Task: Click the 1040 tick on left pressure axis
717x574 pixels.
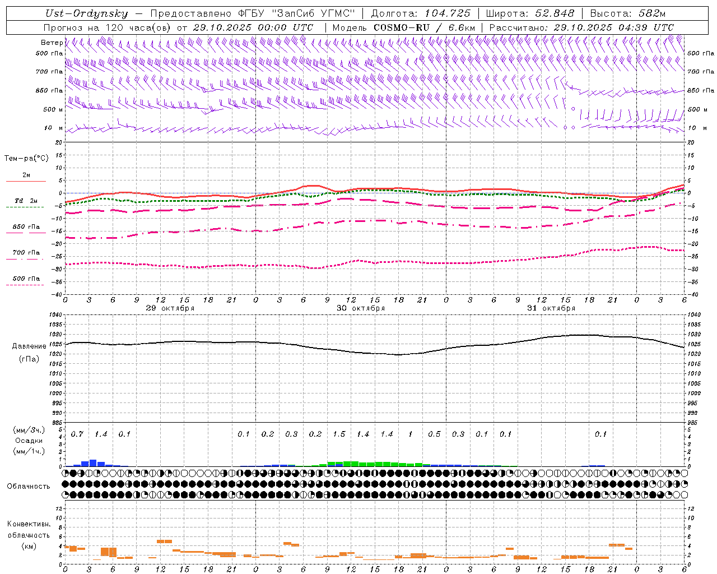Action: point(57,315)
